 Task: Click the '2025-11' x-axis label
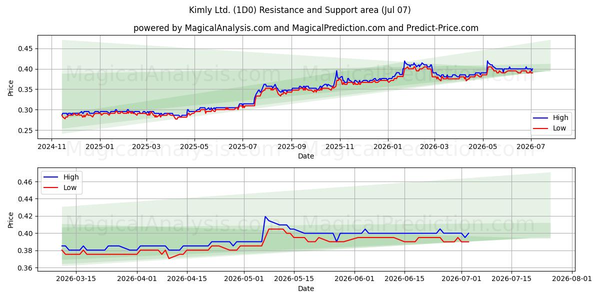pyautogui.click(x=339, y=146)
